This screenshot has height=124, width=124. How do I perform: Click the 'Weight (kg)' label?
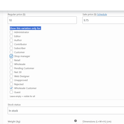(x=14, y=122)
